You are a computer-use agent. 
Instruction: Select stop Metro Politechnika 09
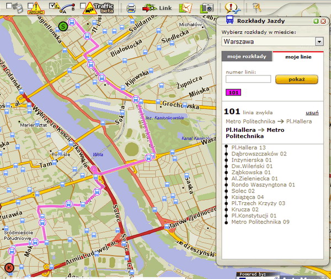[x=260, y=222]
